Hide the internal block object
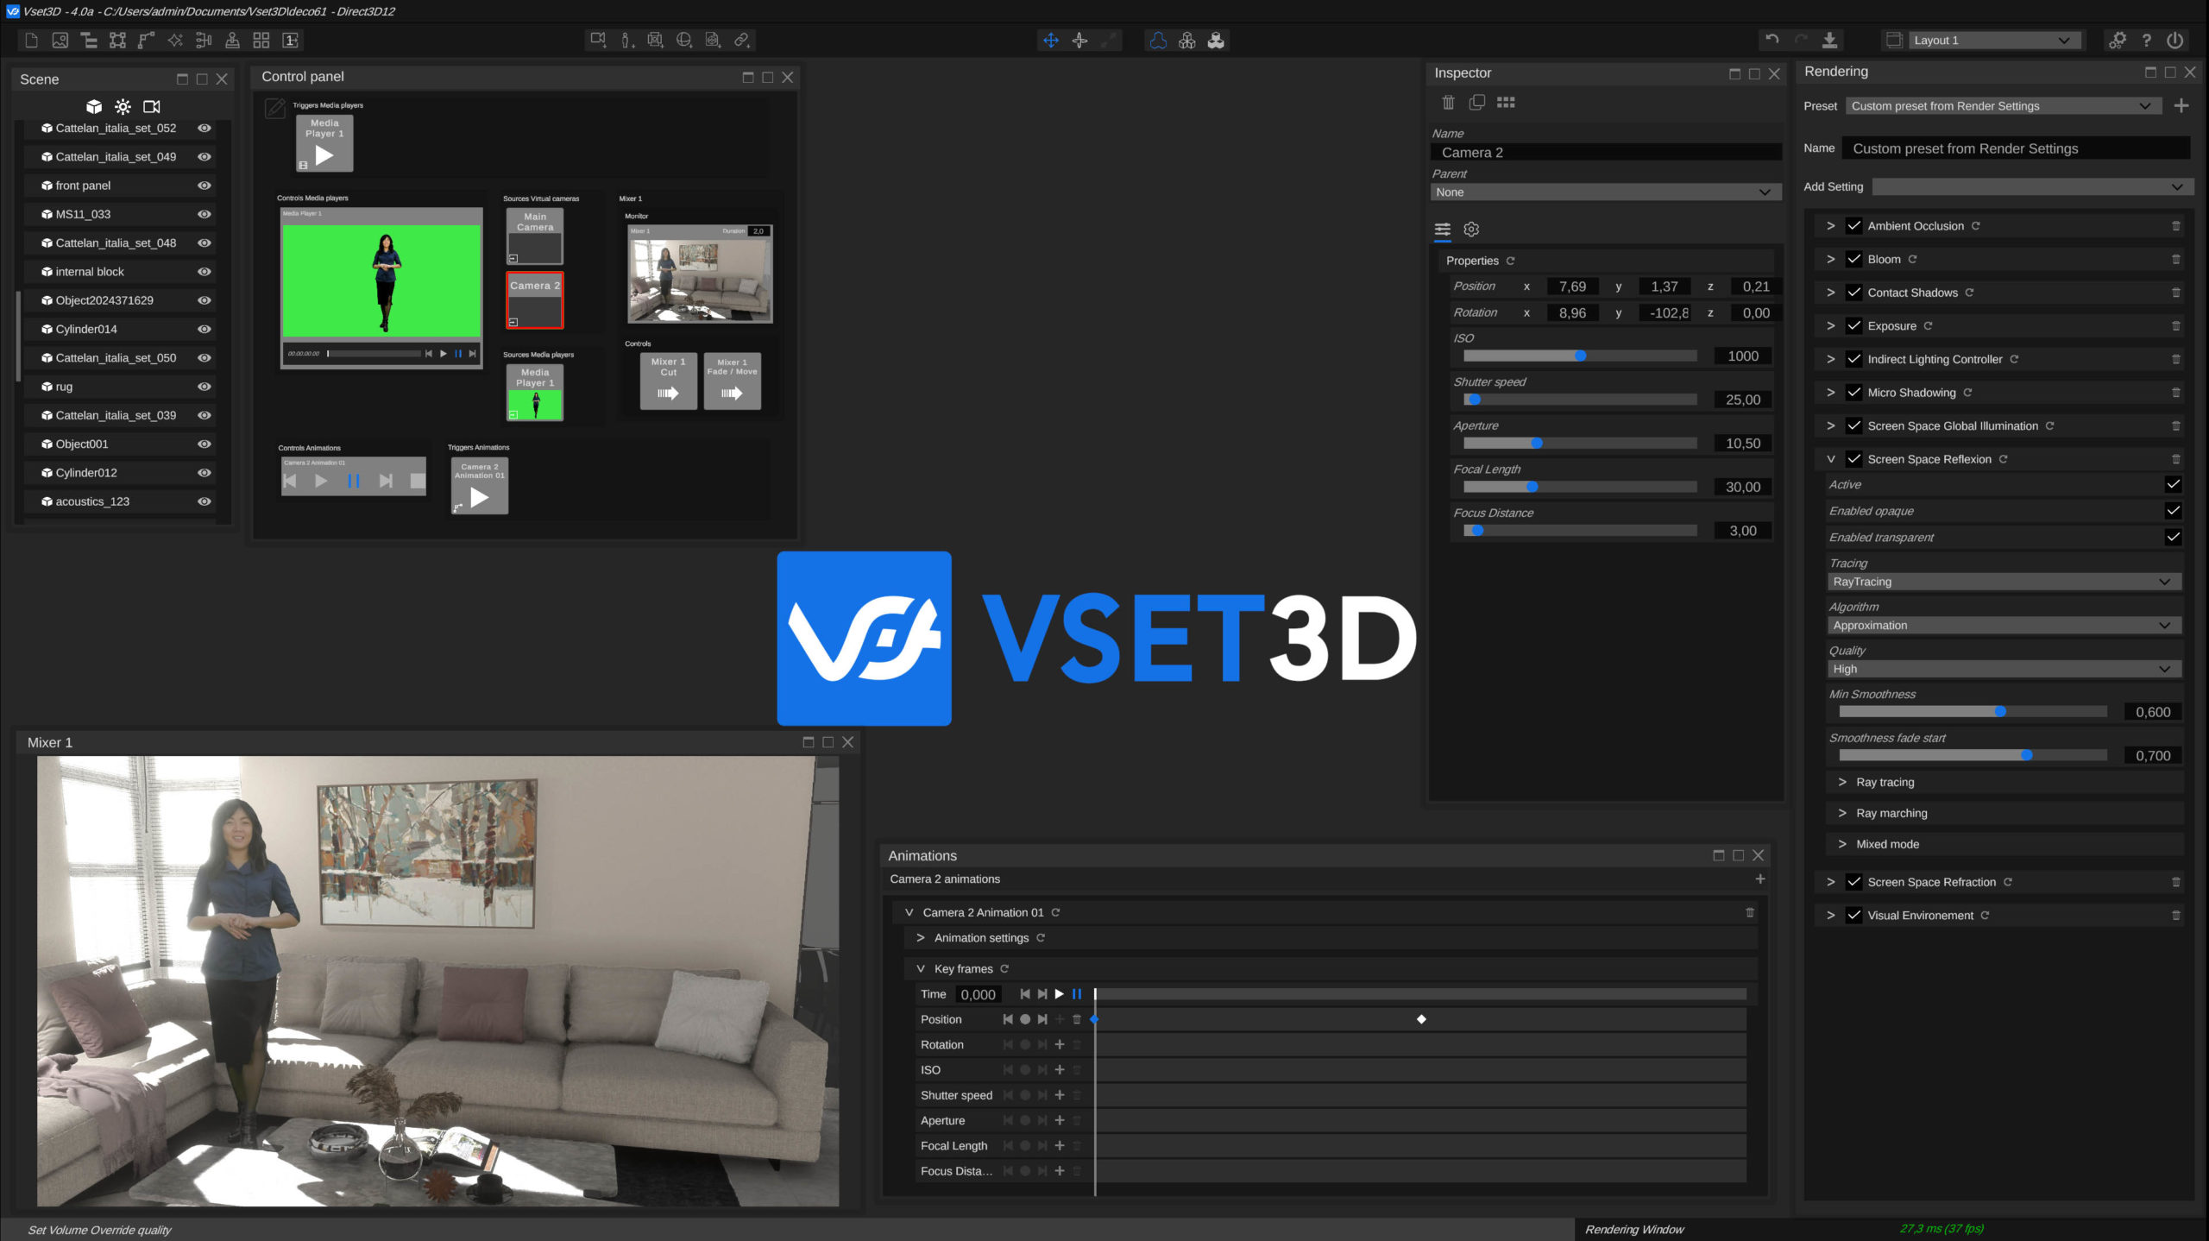 coord(205,272)
